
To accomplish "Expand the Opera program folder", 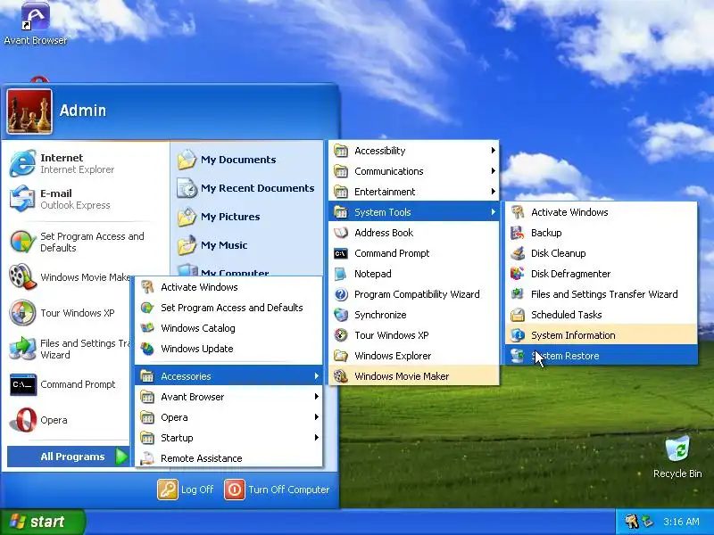I will [x=228, y=417].
